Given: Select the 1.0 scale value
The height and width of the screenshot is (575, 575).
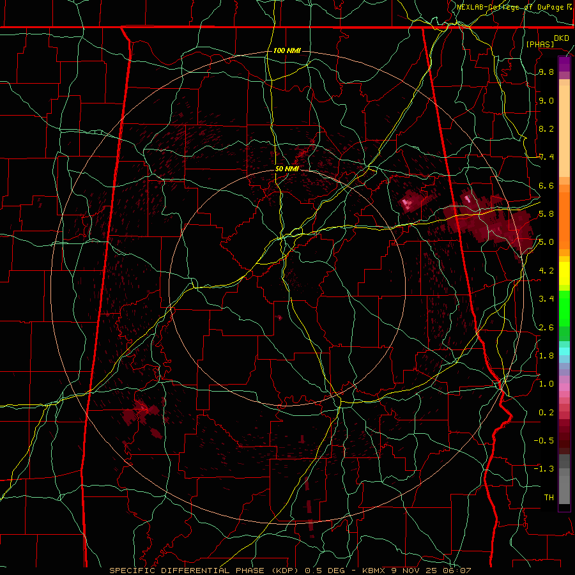Looking at the screenshot, I should tap(546, 385).
